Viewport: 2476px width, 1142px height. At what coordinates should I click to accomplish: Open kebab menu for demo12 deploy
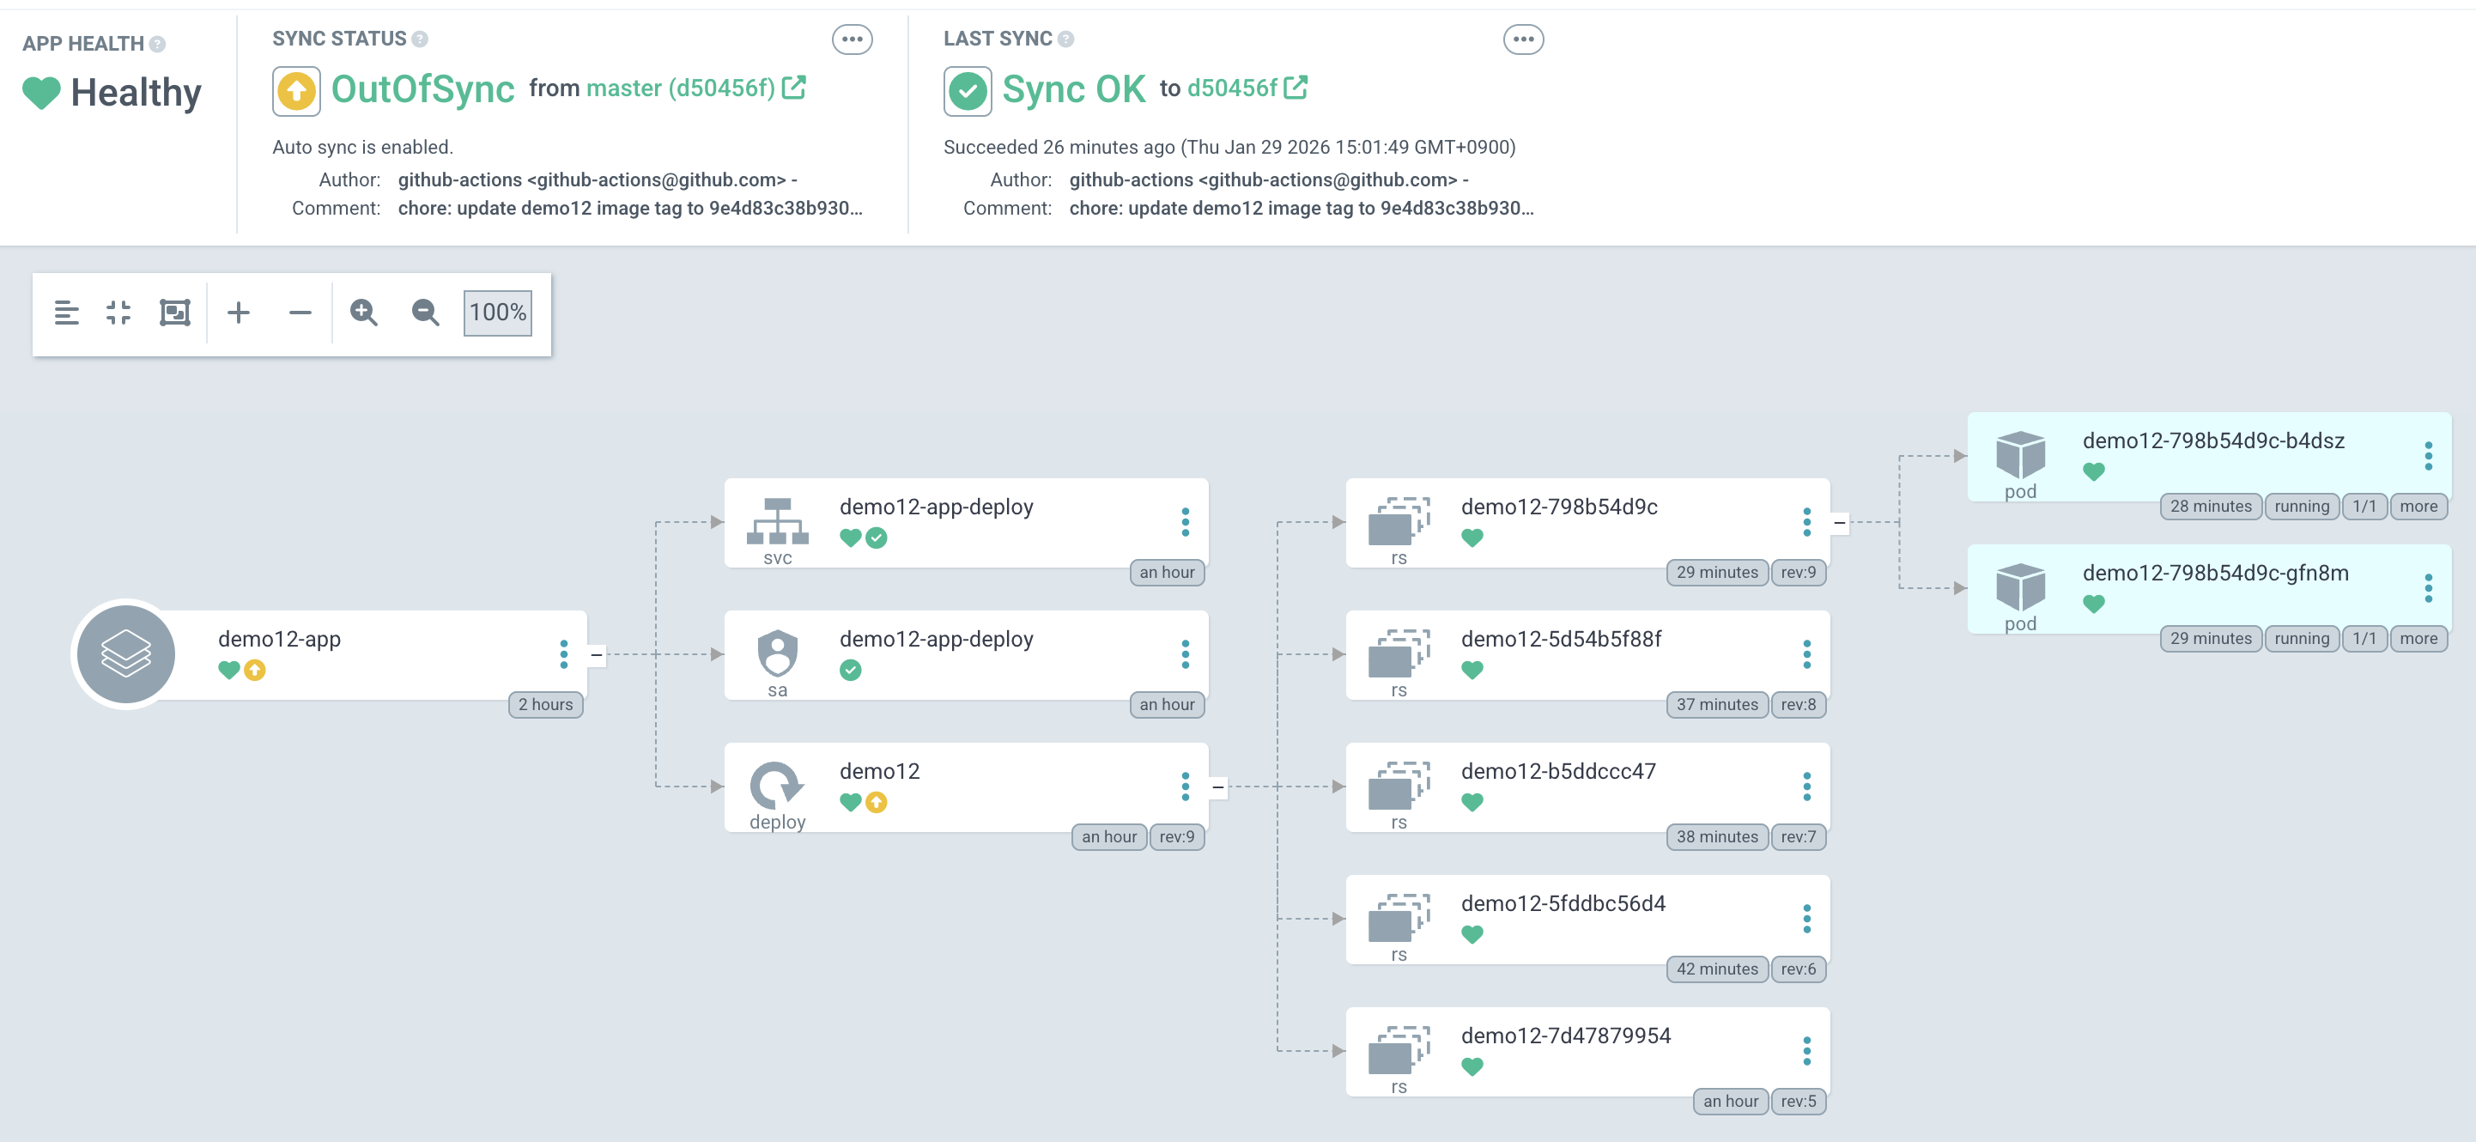(x=1185, y=787)
